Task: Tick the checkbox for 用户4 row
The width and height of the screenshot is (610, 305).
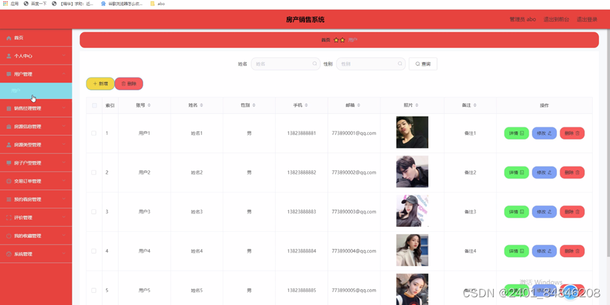Action: pos(94,251)
